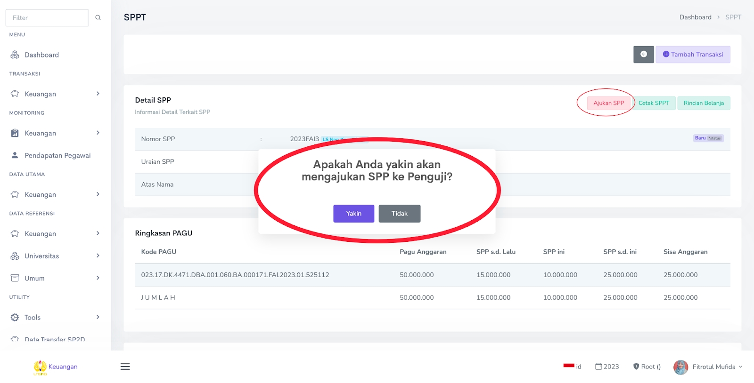The image size is (754, 383).
Task: Open Dashboard from the sidebar
Action: tap(41, 55)
